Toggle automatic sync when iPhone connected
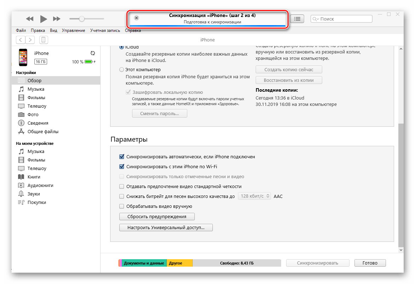This screenshot has width=415, height=284. click(122, 157)
